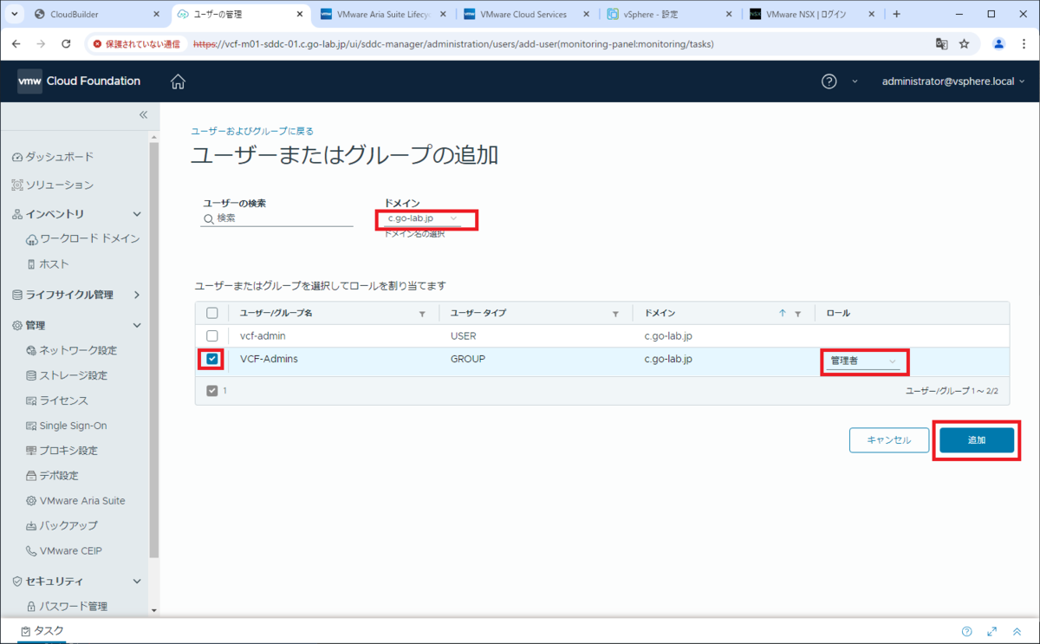The width and height of the screenshot is (1040, 644).
Task: Switch to the CloudBuilder tab
Action: [94, 15]
